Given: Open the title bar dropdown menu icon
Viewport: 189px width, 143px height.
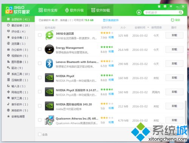Looking at the screenshot, I should point(171,6).
